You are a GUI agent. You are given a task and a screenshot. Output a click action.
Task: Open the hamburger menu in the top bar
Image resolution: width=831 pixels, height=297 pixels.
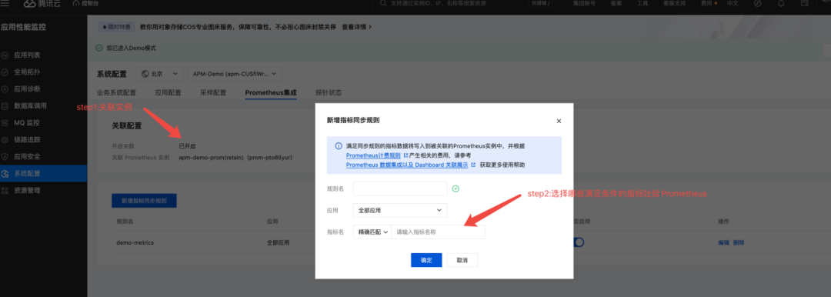5,3
